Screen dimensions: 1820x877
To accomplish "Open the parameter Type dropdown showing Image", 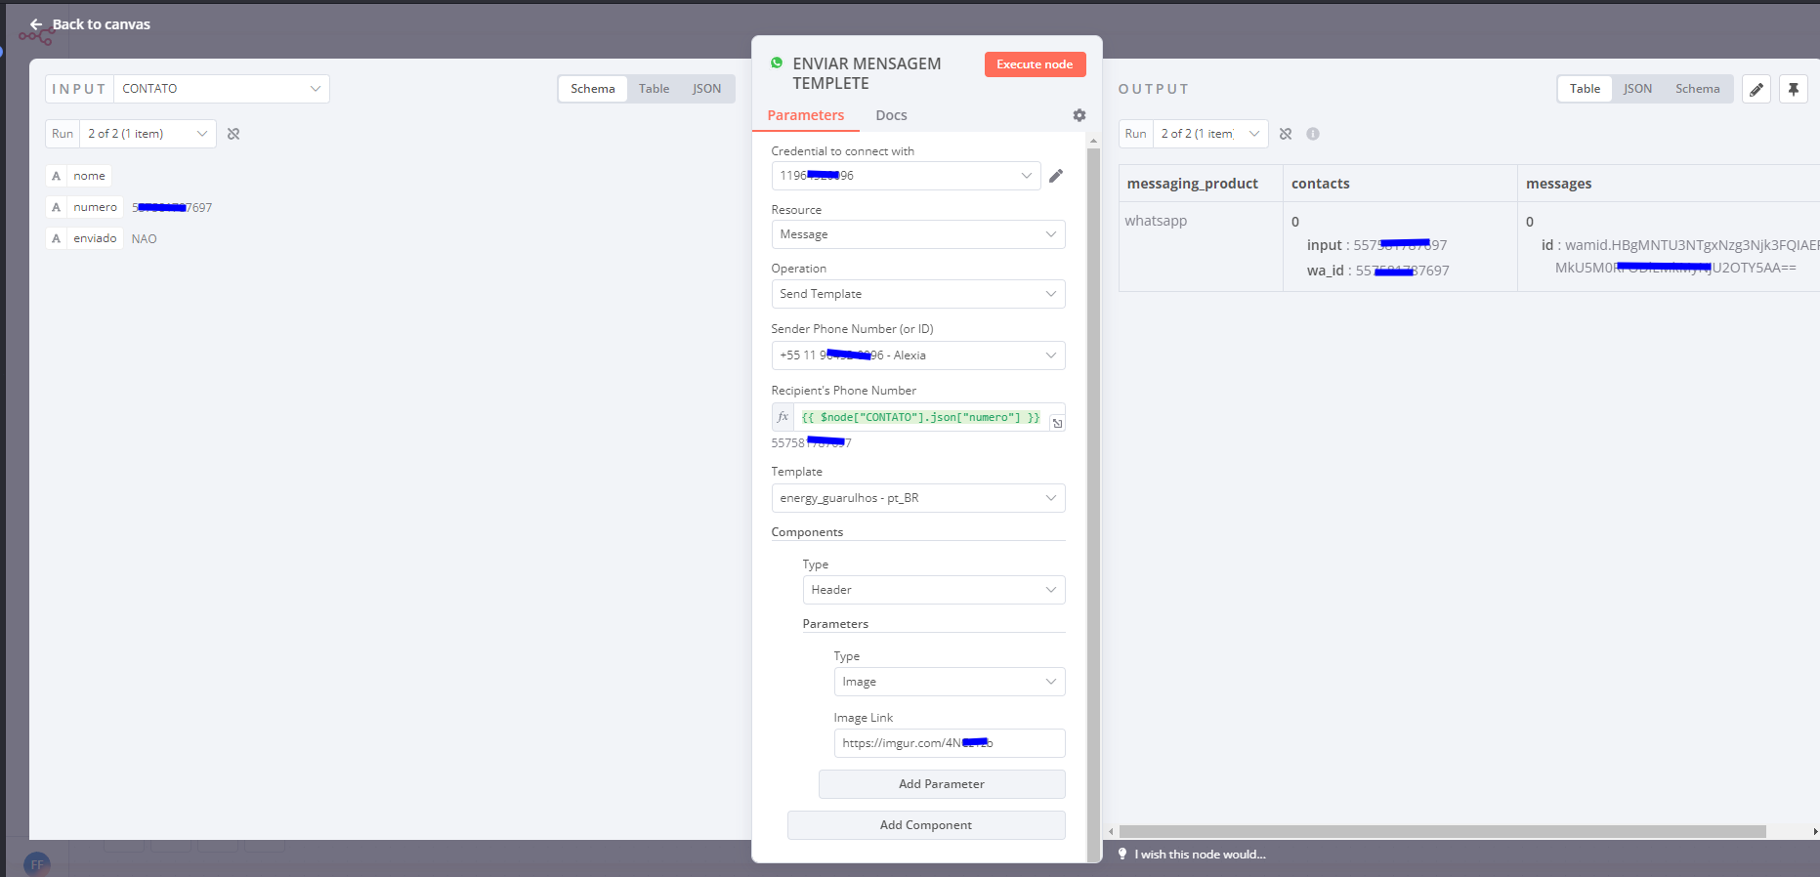I will click(x=950, y=682).
